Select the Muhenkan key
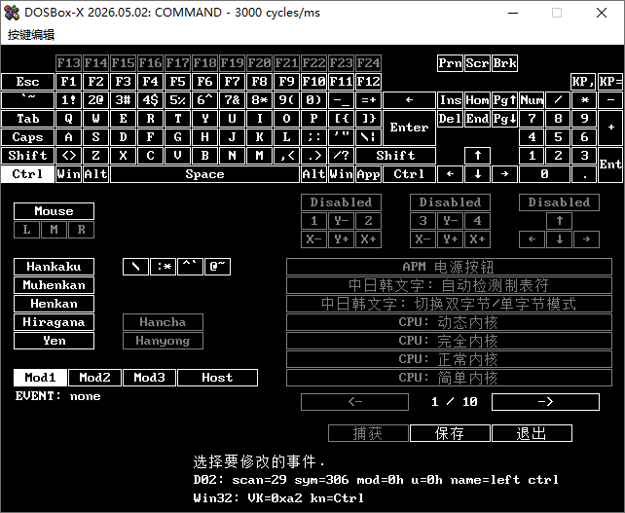625x513 pixels. (54, 285)
